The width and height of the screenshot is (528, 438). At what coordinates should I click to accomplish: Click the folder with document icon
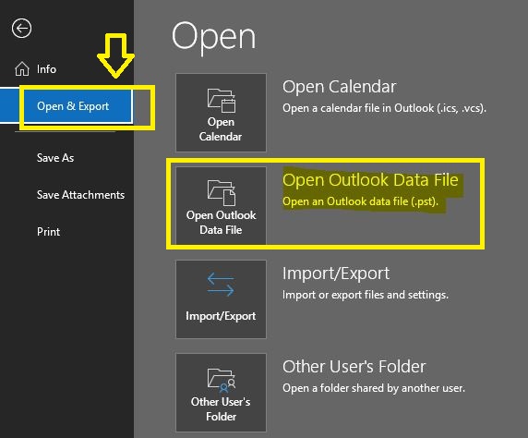pyautogui.click(x=222, y=193)
